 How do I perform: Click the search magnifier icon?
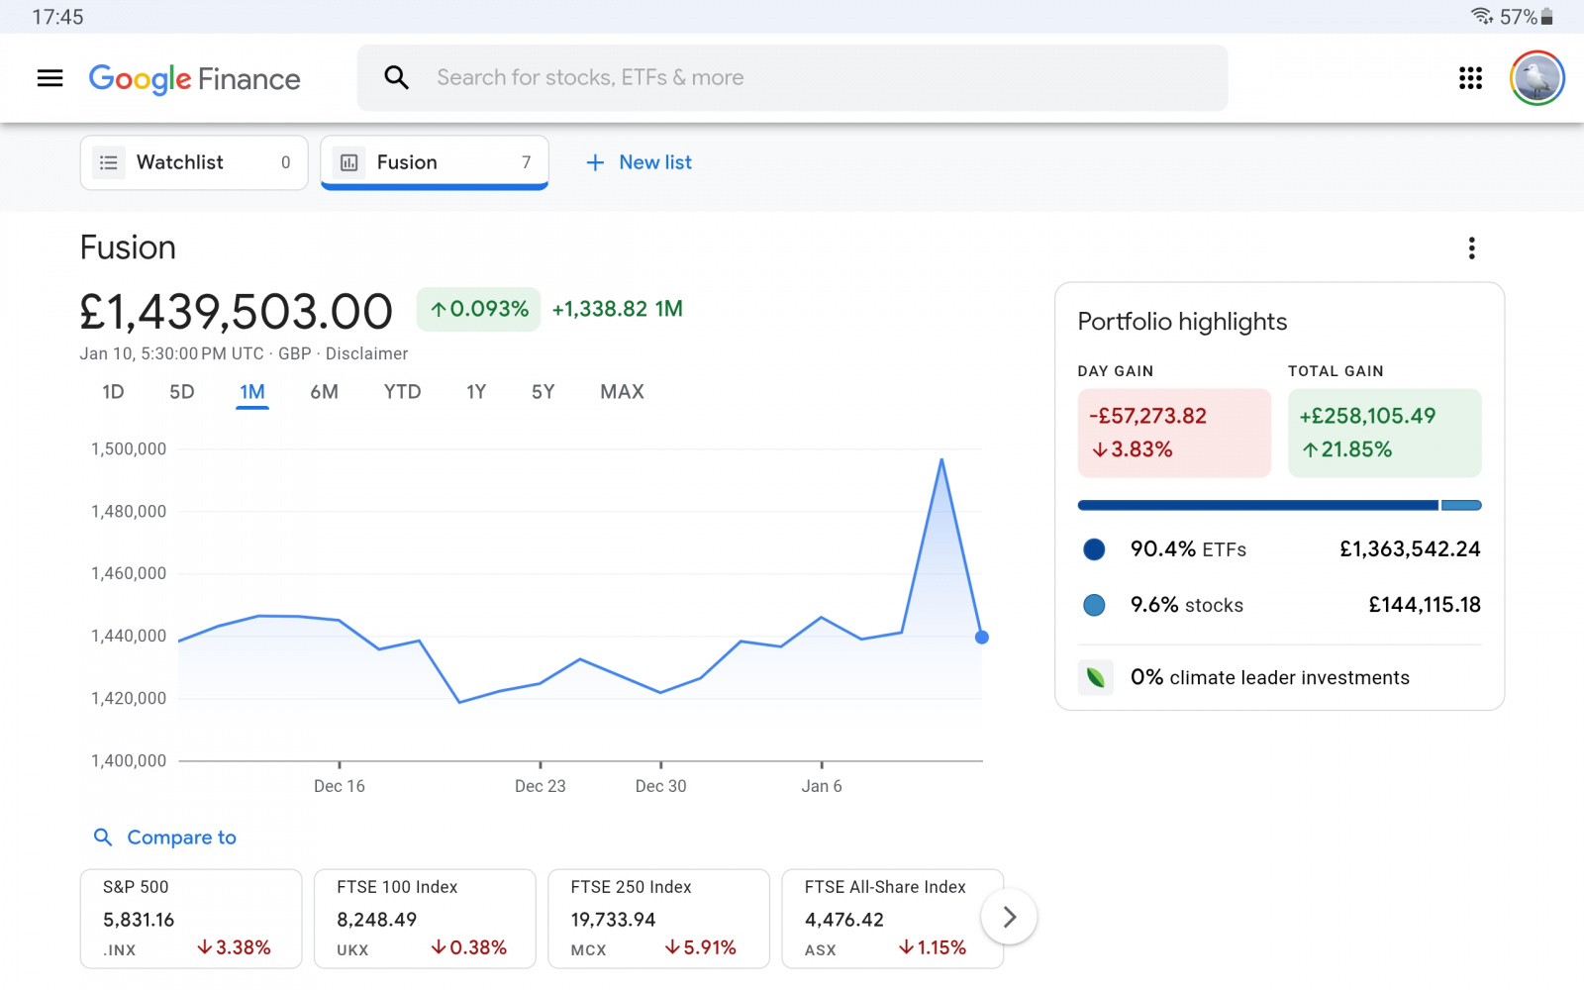coord(396,77)
